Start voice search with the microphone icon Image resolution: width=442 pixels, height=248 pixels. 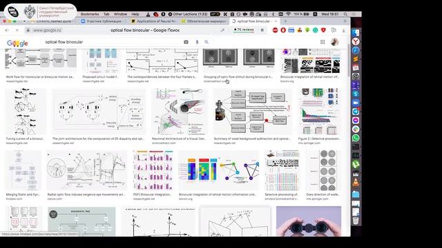click(197, 42)
